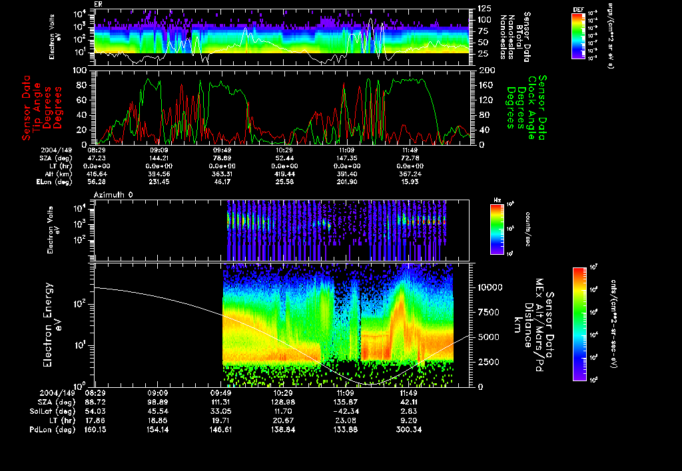The image size is (682, 471).
Task: Click the ELon value 15.93
Action: pos(410,182)
